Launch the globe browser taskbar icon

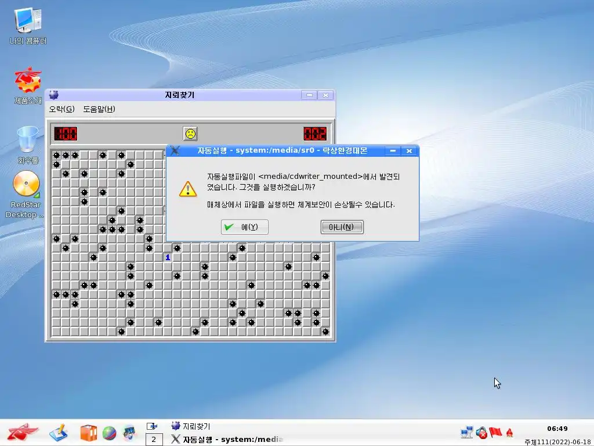(109, 433)
